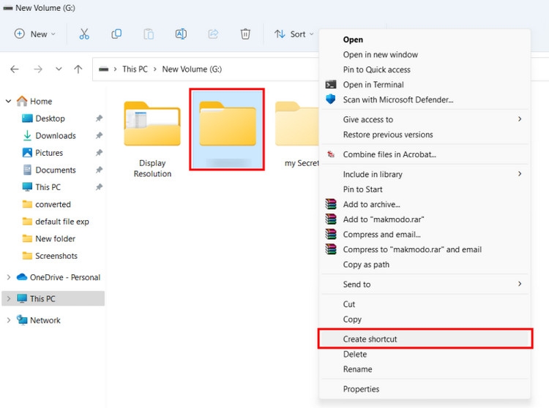
Task: Click This PC in the address breadcrumb
Action: [x=135, y=69]
